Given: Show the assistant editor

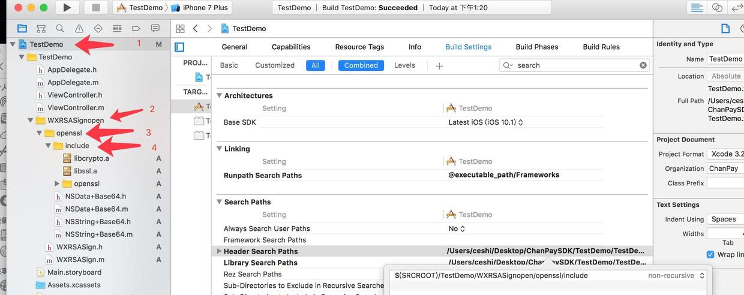Looking at the screenshot, I should (717, 8).
